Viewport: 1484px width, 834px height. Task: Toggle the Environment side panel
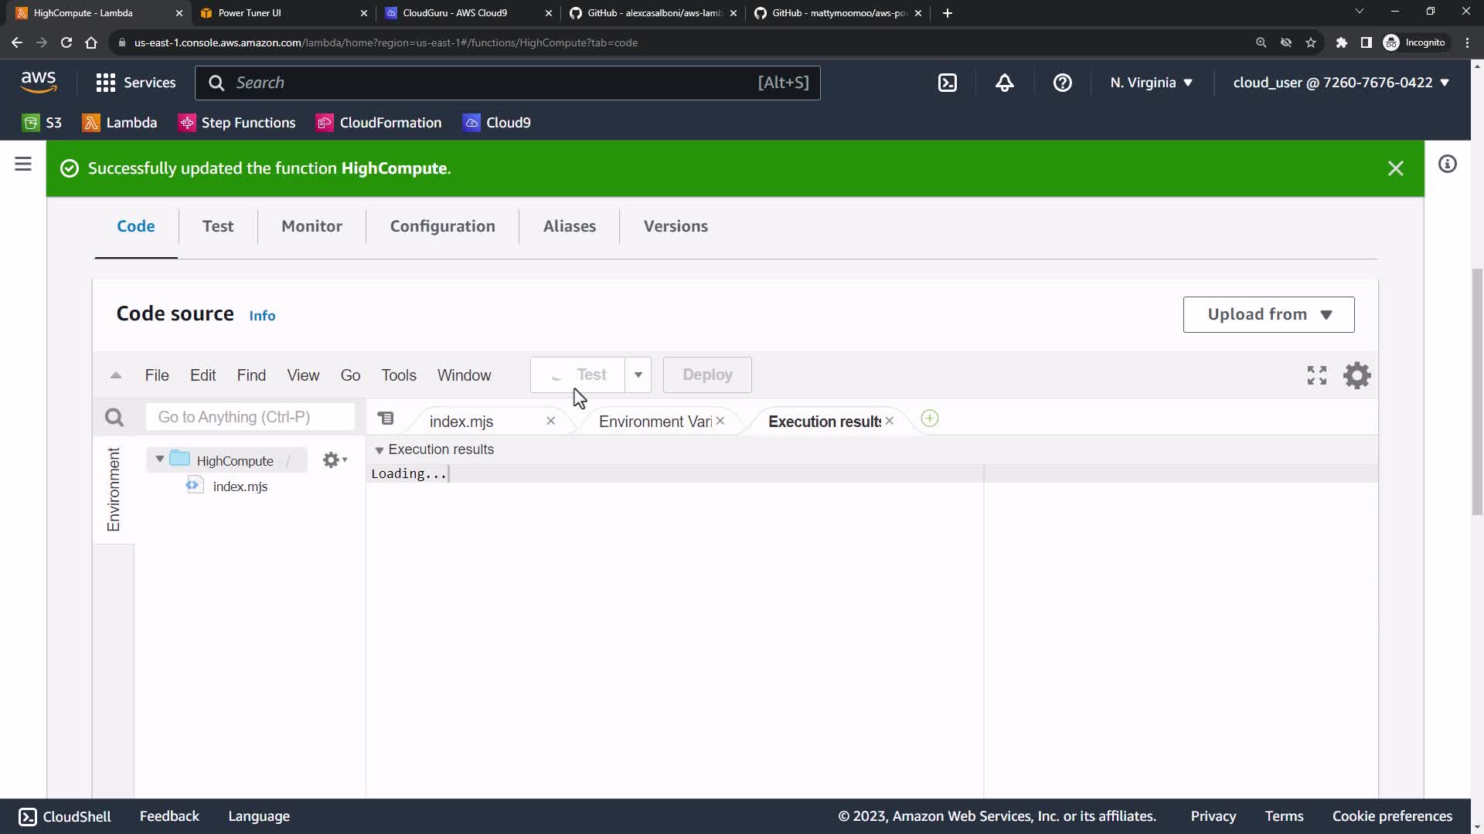click(x=114, y=490)
